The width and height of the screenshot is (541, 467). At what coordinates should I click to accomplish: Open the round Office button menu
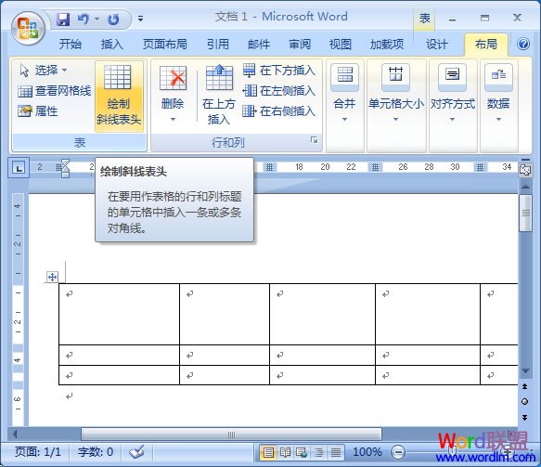[28, 29]
